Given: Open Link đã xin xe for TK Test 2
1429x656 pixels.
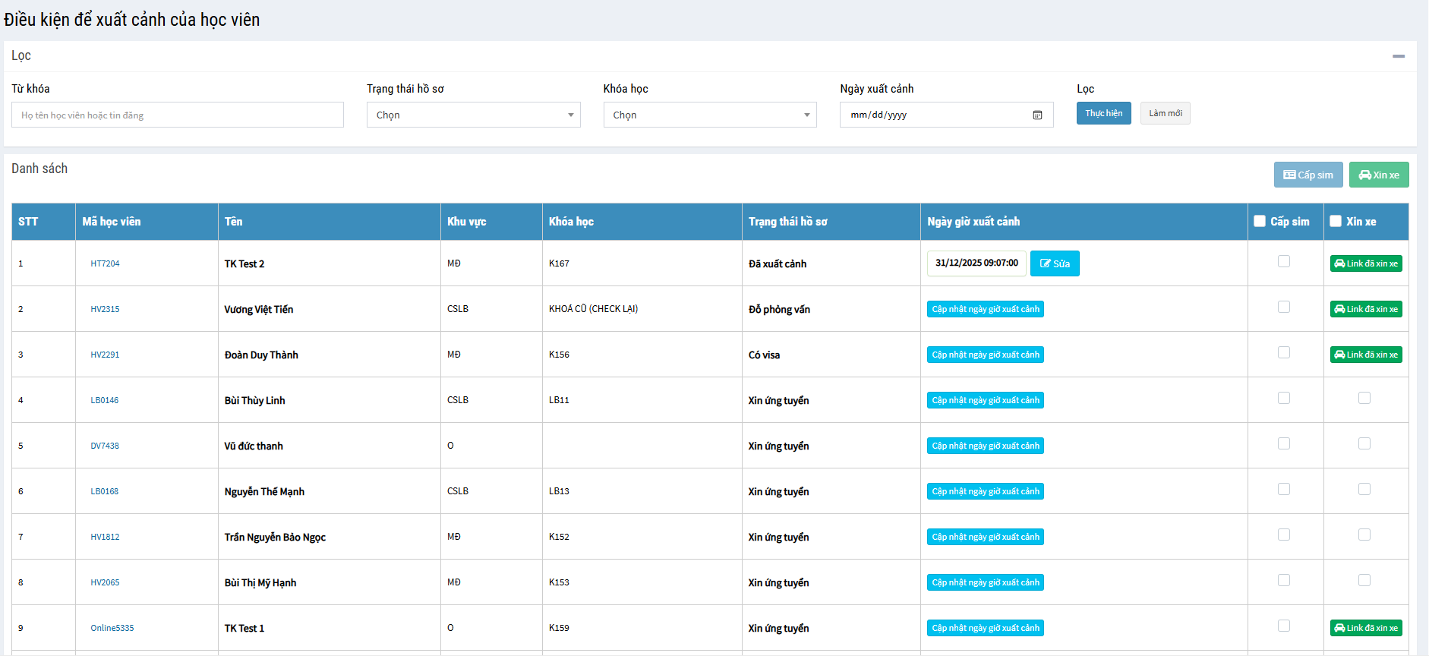Looking at the screenshot, I should [1365, 263].
